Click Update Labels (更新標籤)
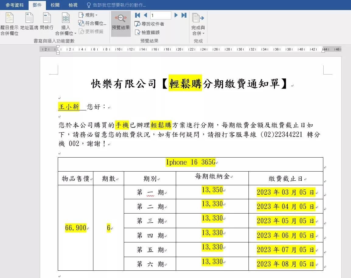351x278 pixels. point(91,32)
